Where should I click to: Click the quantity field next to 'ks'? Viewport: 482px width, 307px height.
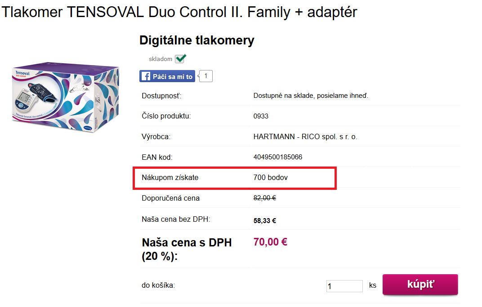pyautogui.click(x=344, y=286)
